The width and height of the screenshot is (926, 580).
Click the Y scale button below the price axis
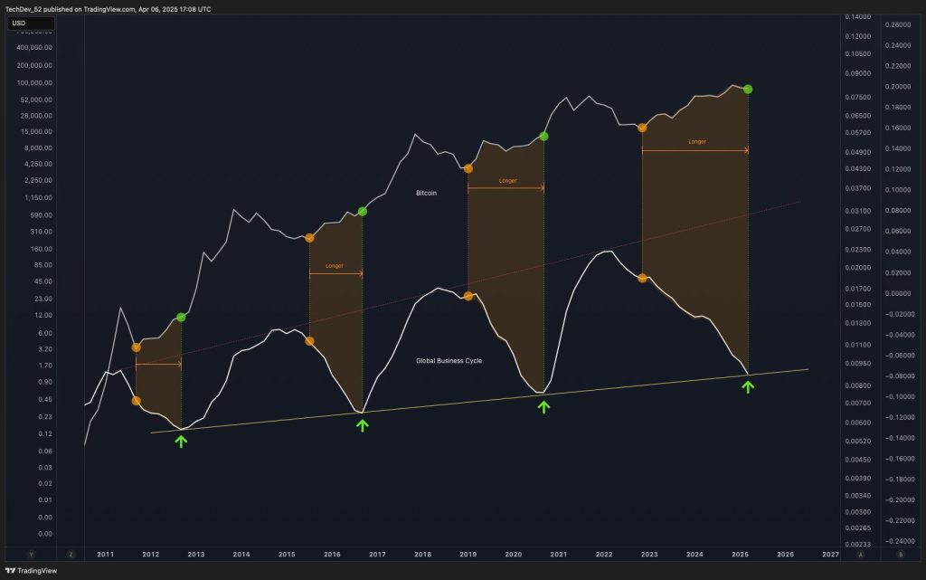32,555
